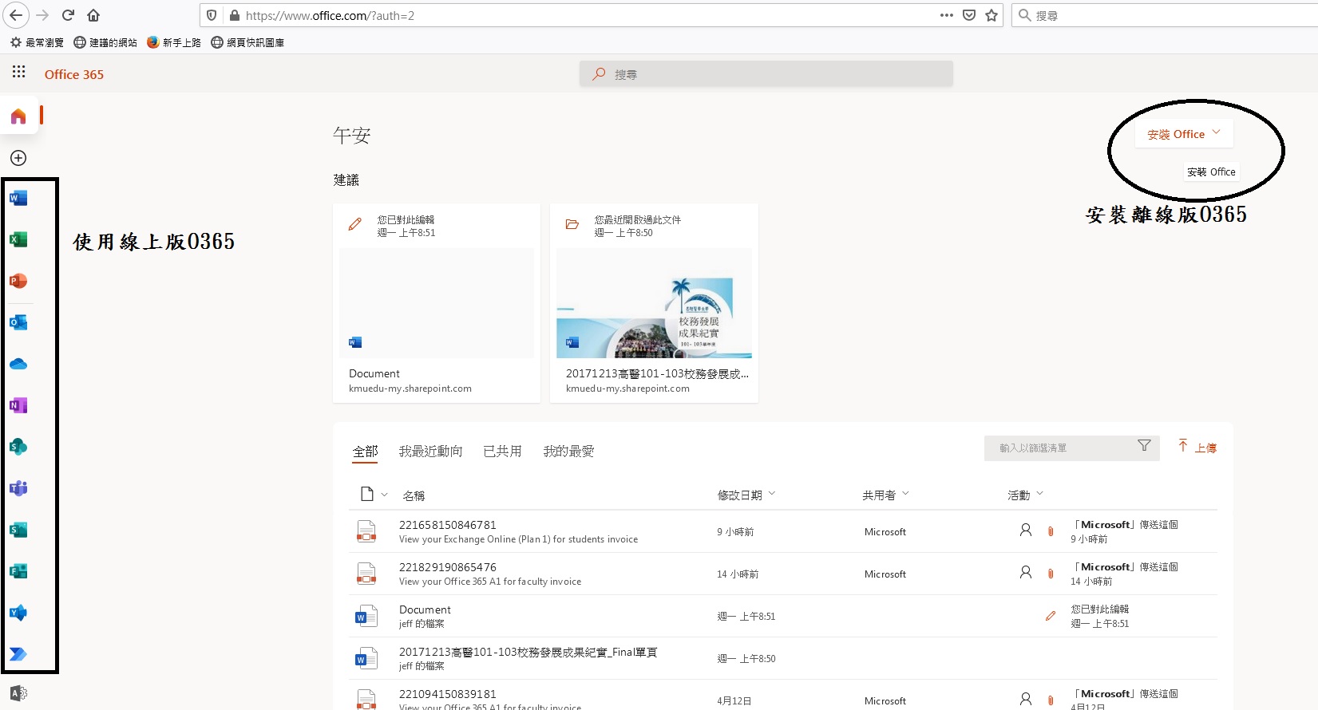Open file 221094150839181
This screenshot has height=710, width=1318.
(x=448, y=694)
